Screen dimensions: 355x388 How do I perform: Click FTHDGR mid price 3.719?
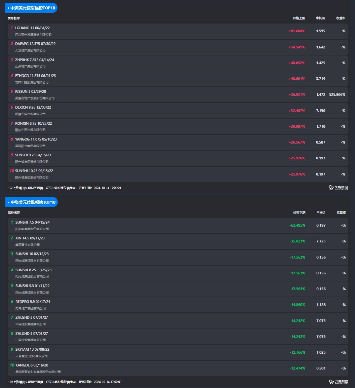click(x=320, y=79)
